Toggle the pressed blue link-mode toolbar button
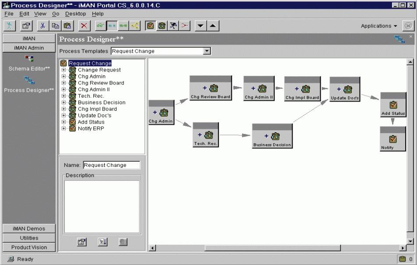417x265 pixels. pyautogui.click(x=112, y=26)
